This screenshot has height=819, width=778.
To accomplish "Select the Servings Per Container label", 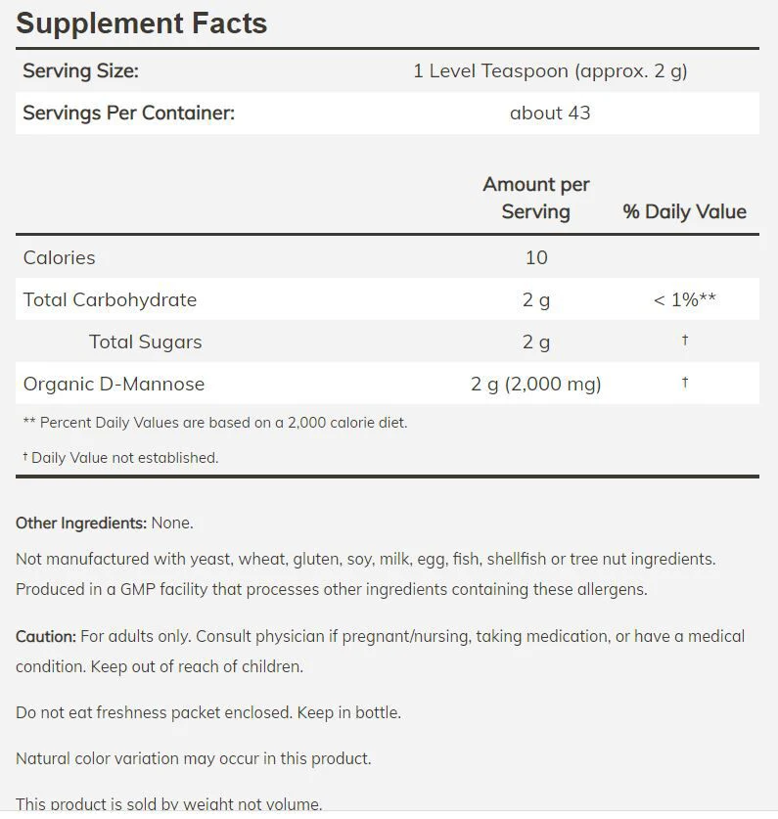I will pos(128,113).
